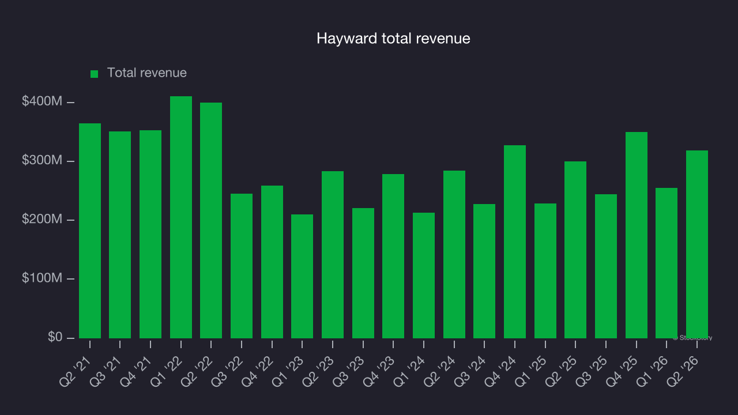Click the Q4 '21 revenue bar
Viewport: 738px width, 415px height.
pos(150,234)
